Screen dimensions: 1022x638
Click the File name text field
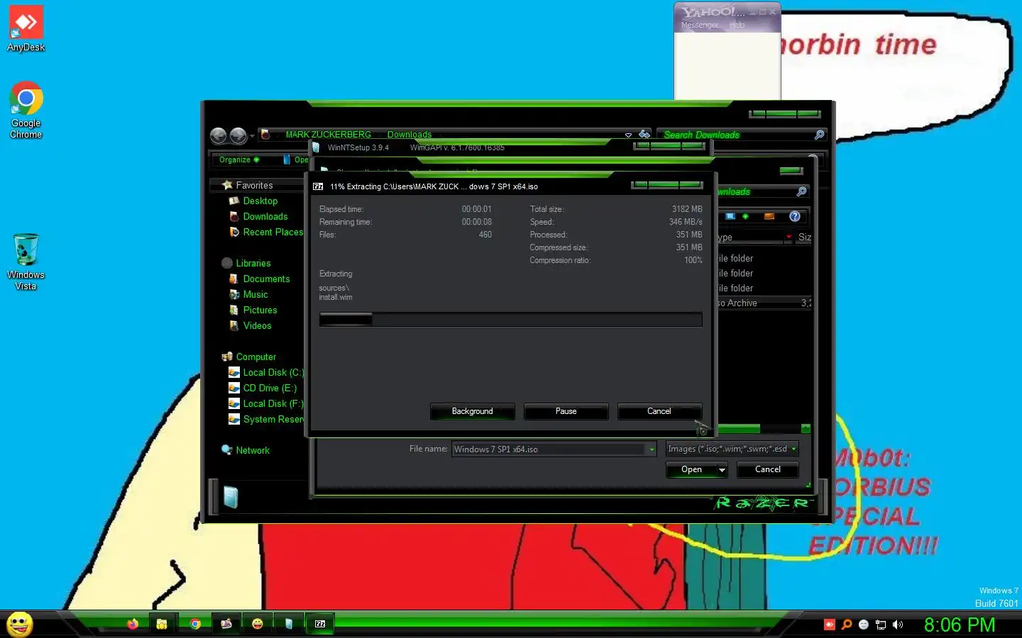(x=549, y=449)
